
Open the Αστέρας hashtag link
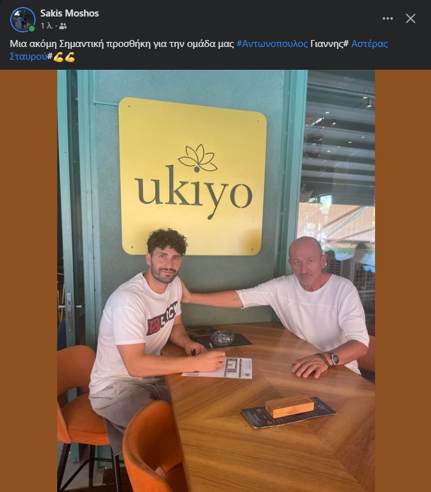pyautogui.click(x=369, y=43)
